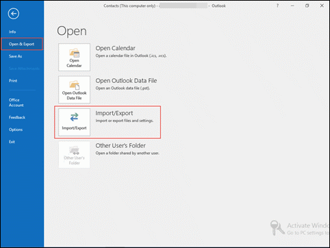
Task: Minimize the Outlook window
Action: (292, 5)
